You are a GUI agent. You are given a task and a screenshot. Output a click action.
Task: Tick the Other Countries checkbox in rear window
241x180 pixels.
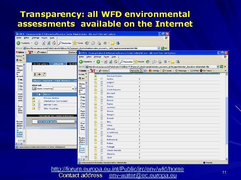39,108
